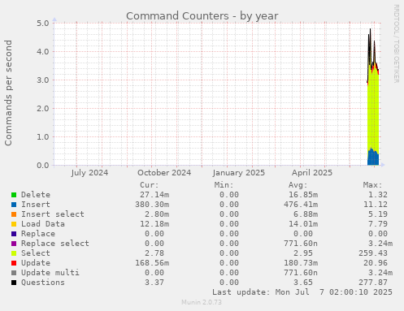Click the 'Munin 2.0.73' footer text

pos(202,302)
